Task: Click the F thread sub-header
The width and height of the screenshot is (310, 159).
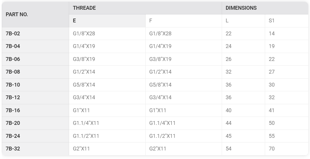Action: tap(183, 21)
